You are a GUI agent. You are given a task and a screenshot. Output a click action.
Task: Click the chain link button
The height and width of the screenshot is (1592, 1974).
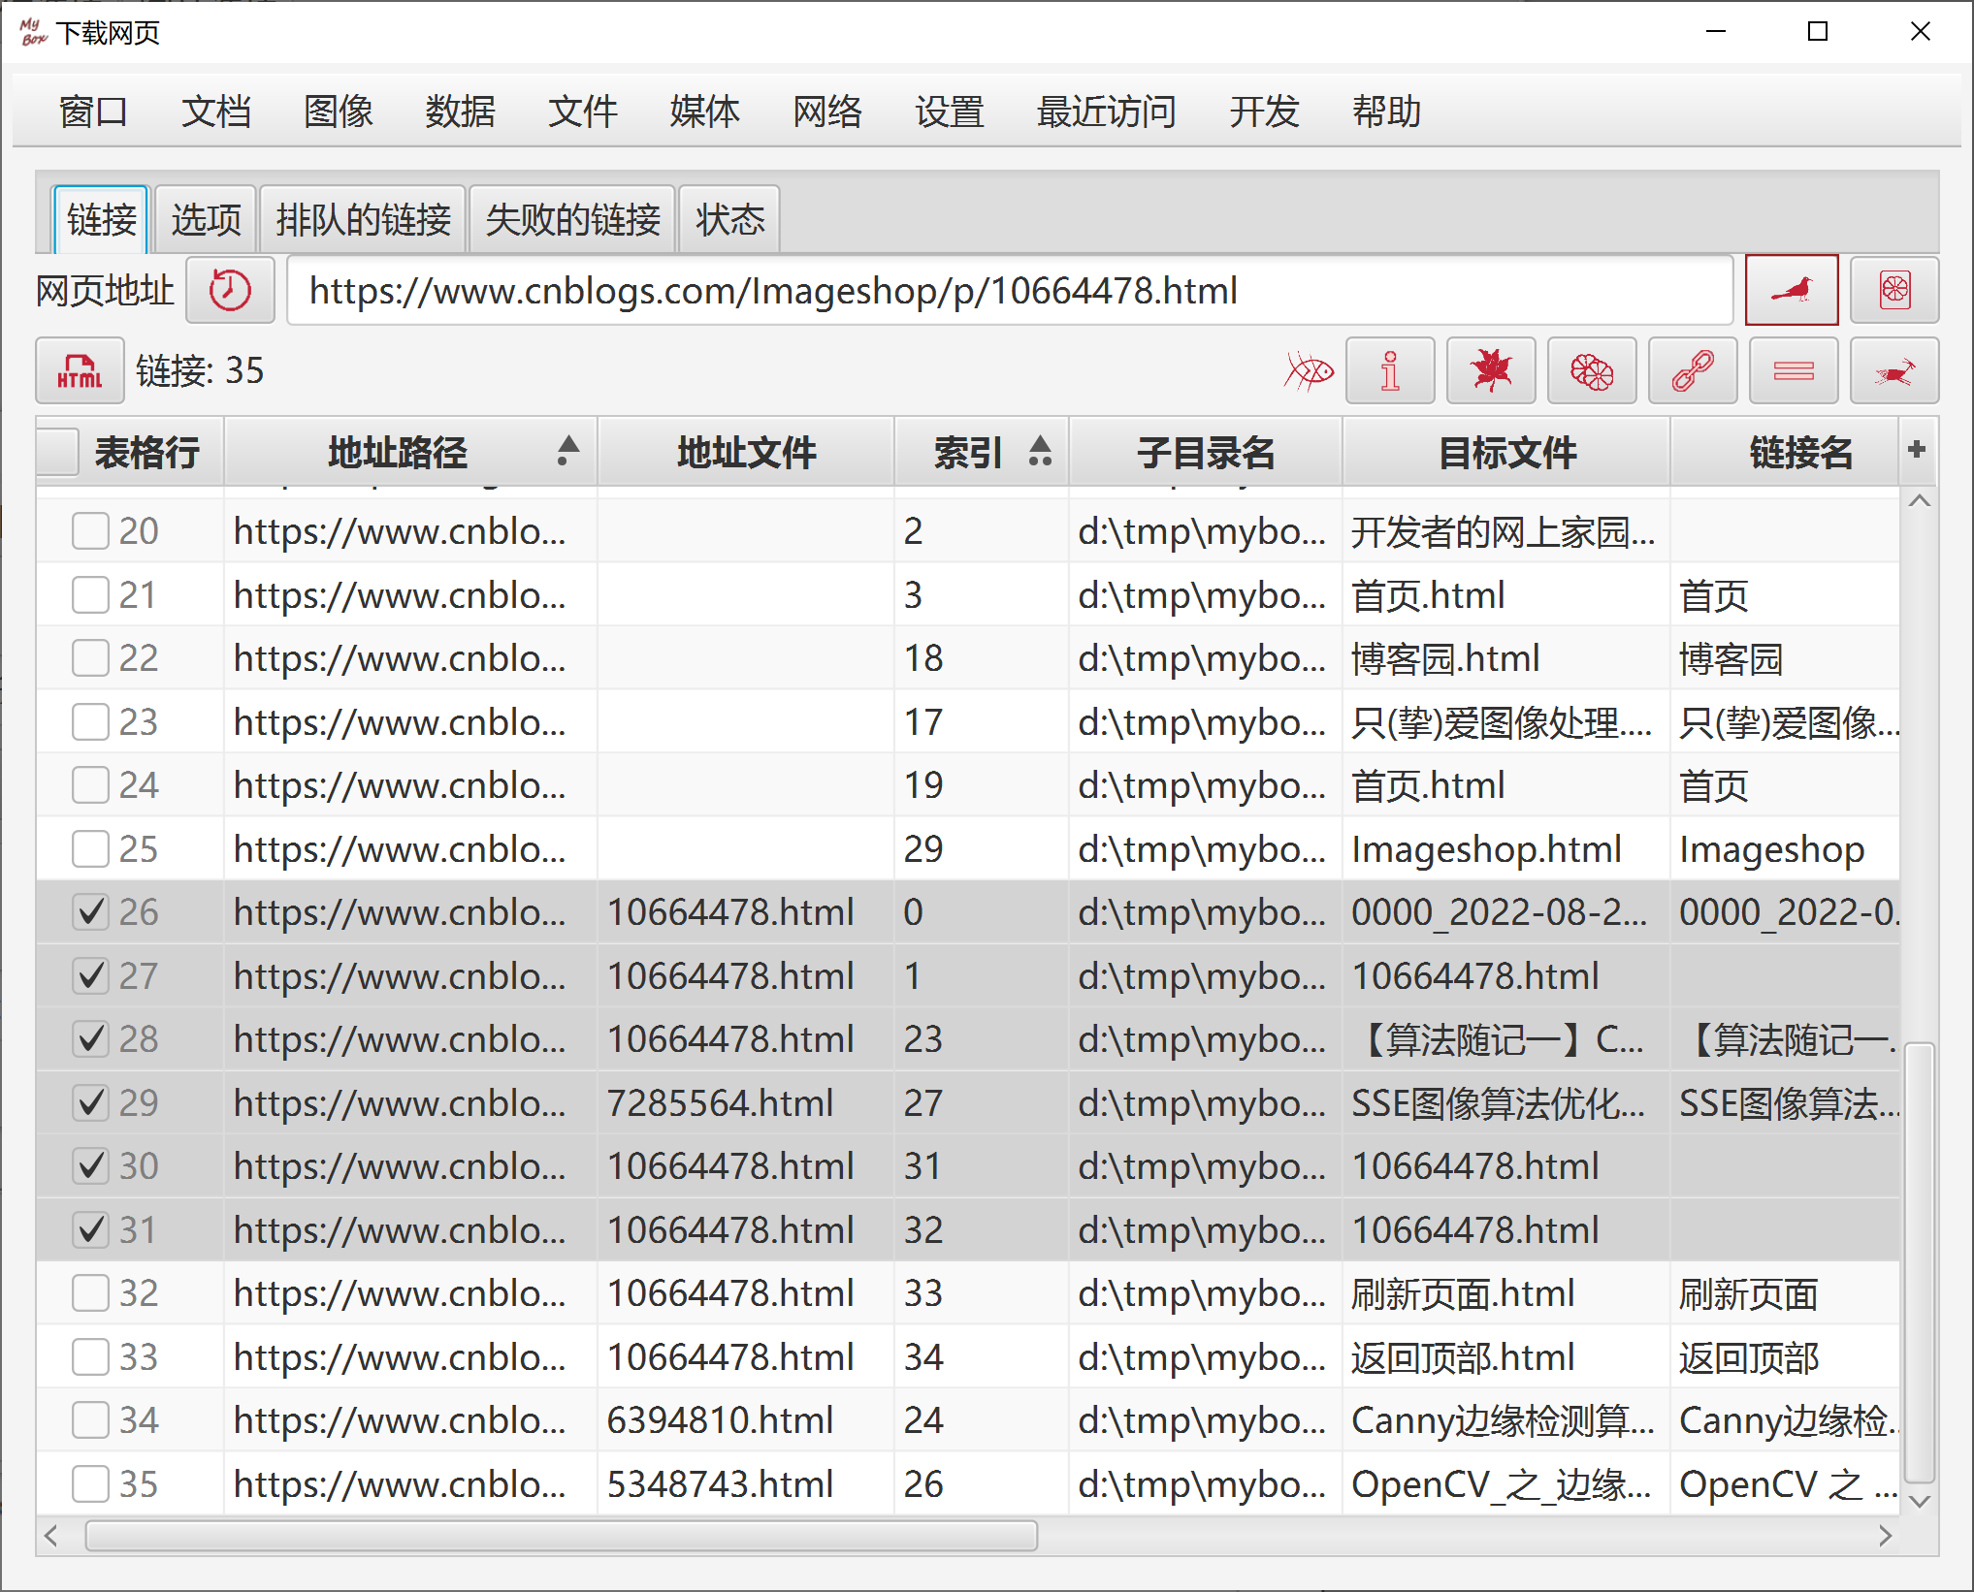coord(1692,370)
